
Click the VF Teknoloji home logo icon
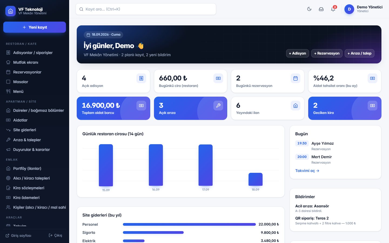[11, 11]
